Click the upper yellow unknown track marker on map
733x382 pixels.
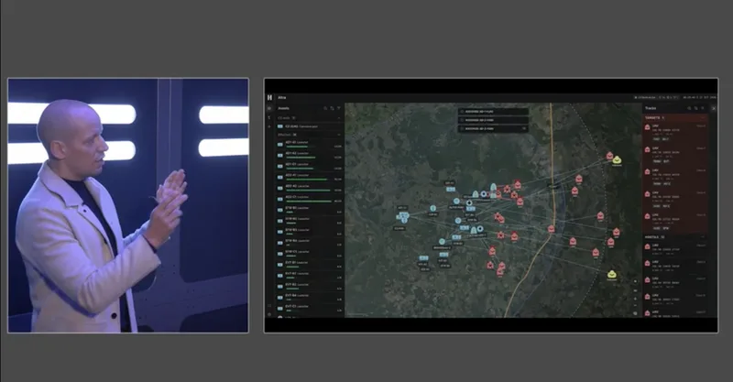coord(617,160)
